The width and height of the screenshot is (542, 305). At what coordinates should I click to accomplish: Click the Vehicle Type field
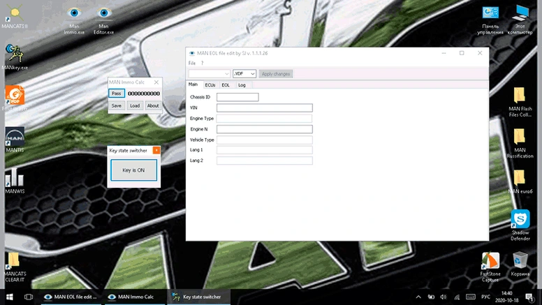[265, 140]
